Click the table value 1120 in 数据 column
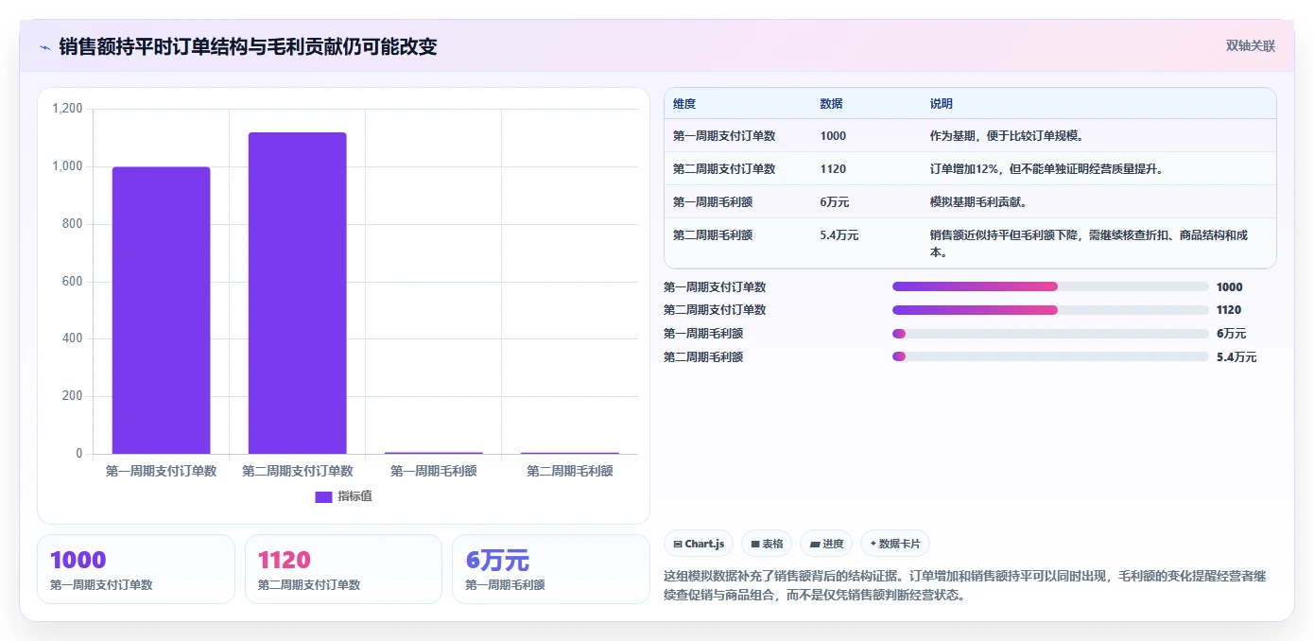The height and width of the screenshot is (641, 1314). point(833,168)
